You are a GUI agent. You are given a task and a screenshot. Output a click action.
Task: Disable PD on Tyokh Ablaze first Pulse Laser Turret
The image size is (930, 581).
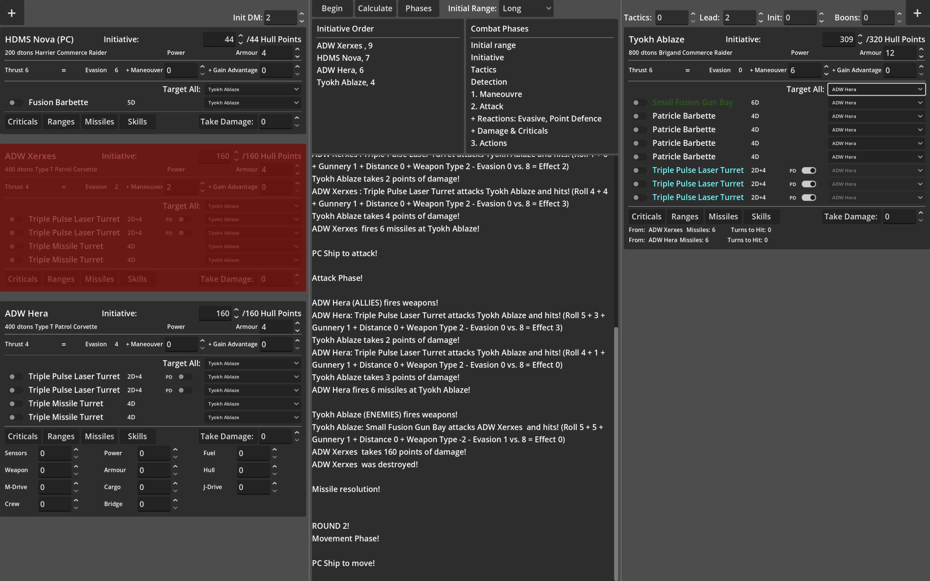click(x=808, y=170)
